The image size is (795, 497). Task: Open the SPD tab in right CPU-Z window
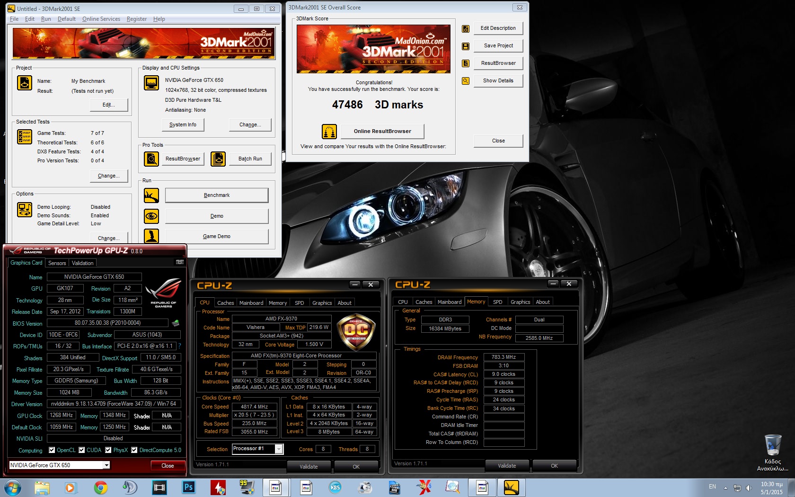tap(498, 302)
